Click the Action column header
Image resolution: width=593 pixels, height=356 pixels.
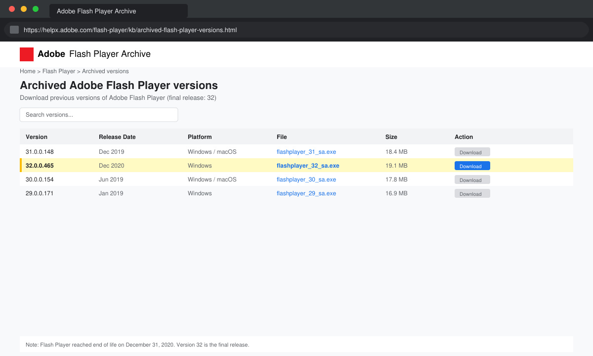[x=464, y=137]
